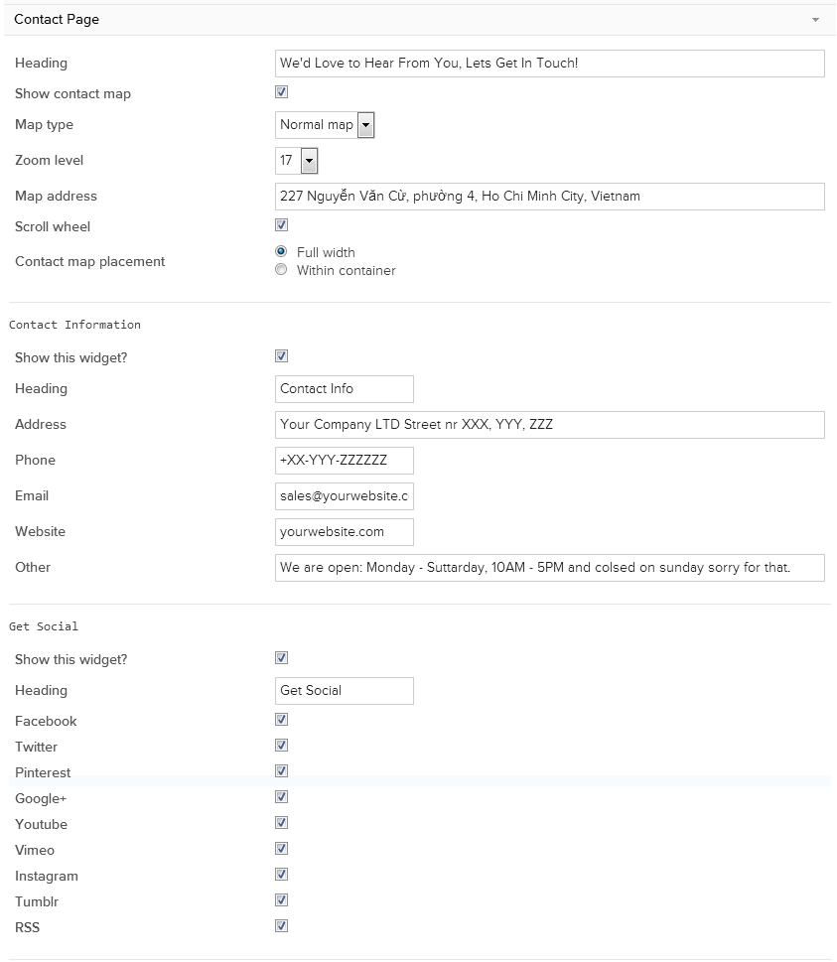Image resolution: width=837 pixels, height=962 pixels.
Task: Click the Email input field
Action: 345,496
